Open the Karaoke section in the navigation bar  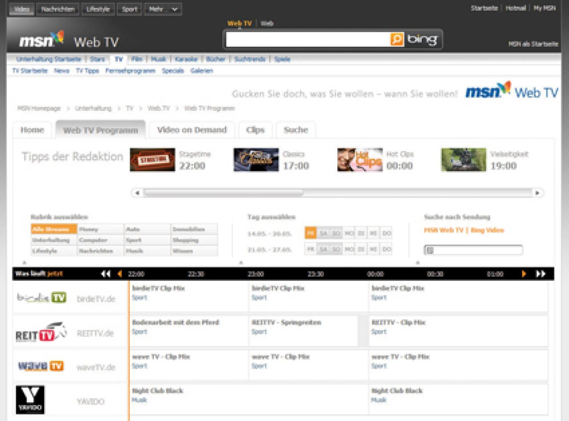pyautogui.click(x=186, y=59)
